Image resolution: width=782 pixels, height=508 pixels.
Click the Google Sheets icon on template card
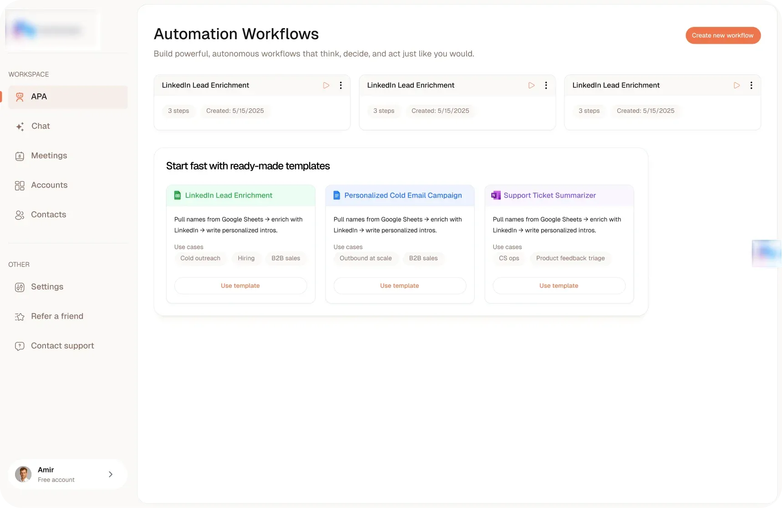pyautogui.click(x=178, y=196)
